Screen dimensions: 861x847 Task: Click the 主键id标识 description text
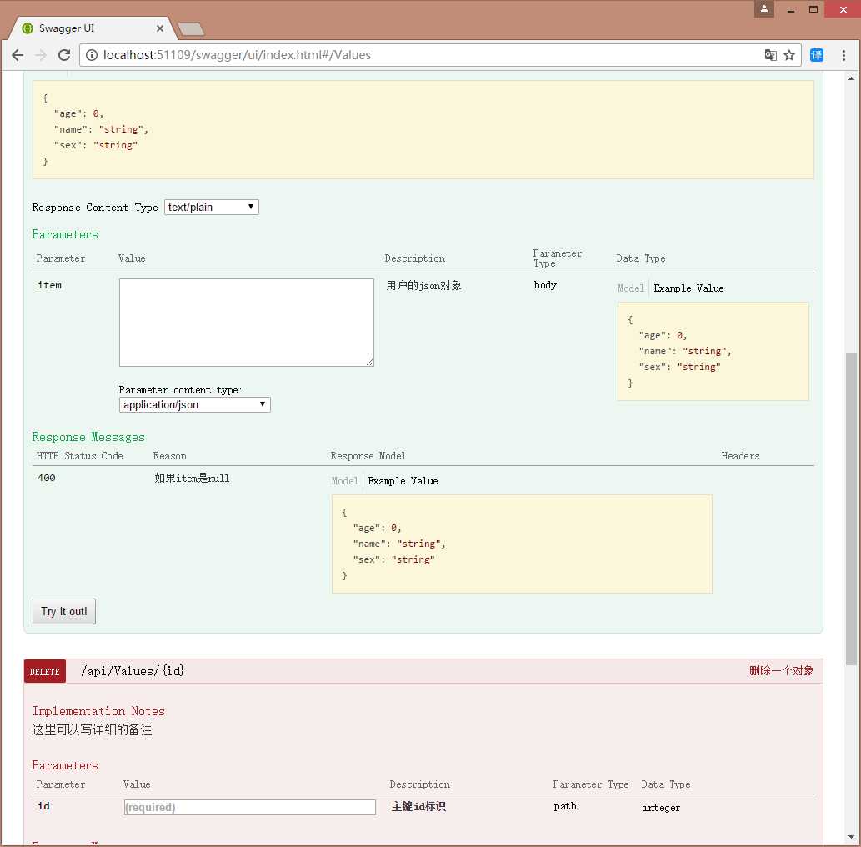click(x=418, y=806)
